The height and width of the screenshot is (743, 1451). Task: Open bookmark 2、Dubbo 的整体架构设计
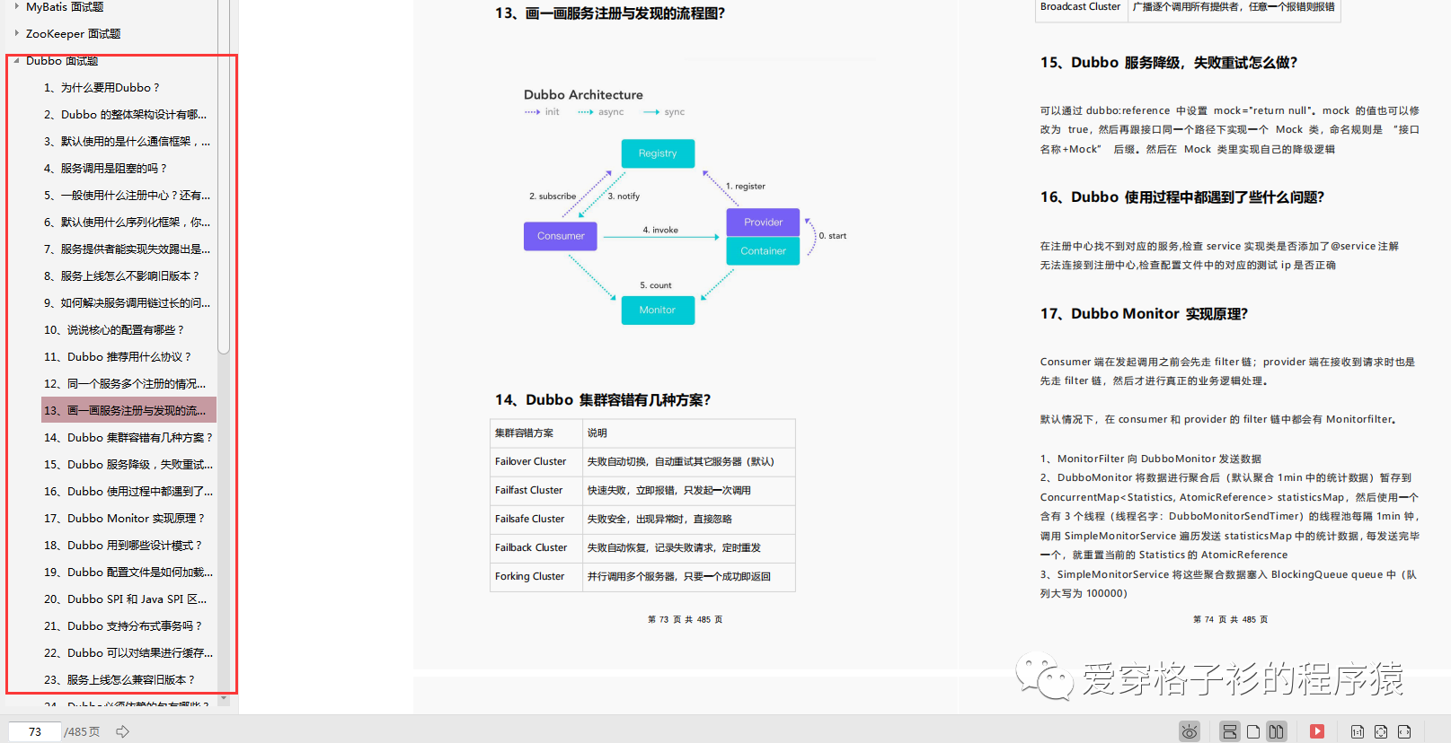[x=125, y=114]
